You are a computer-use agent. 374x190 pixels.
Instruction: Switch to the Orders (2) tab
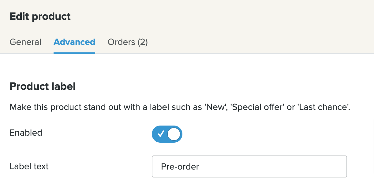click(128, 42)
